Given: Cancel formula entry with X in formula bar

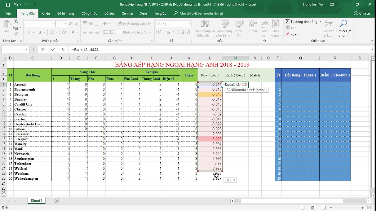Looking at the screenshot, I should click(x=43, y=50).
